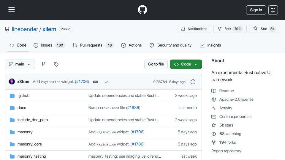Screen dimensions: 285x160
Task: View branches via the branch icon
Action: [x=43, y=64]
